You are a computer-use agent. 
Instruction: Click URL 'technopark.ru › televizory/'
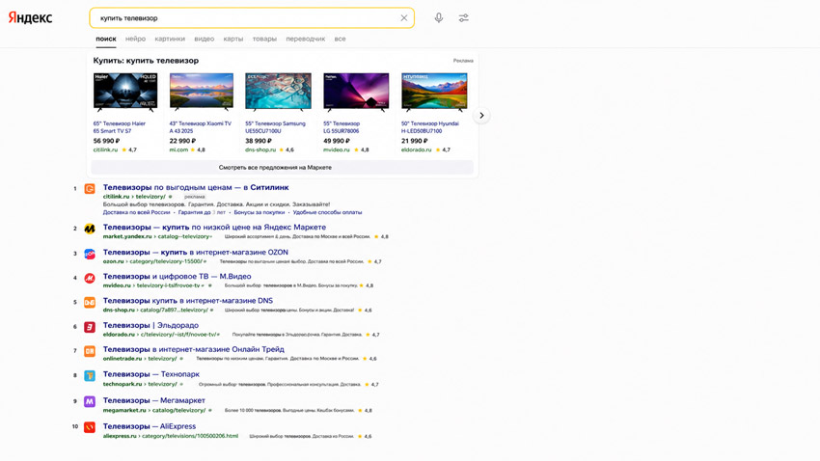coord(140,384)
